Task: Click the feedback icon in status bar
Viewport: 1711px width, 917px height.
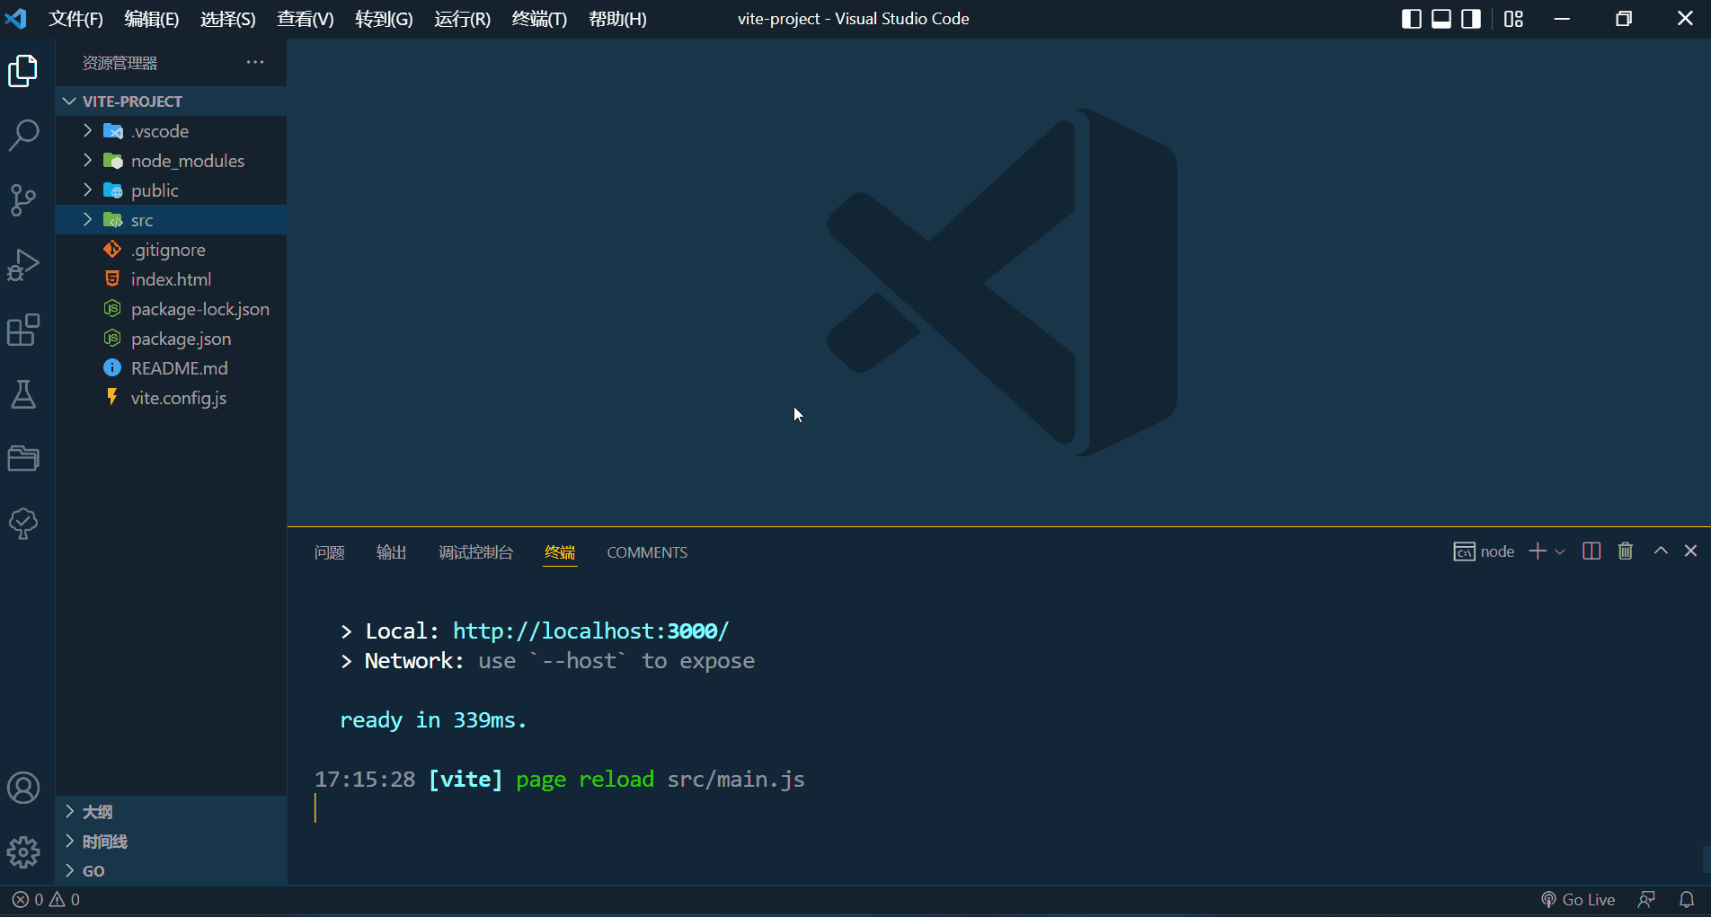Action: pos(1646,899)
